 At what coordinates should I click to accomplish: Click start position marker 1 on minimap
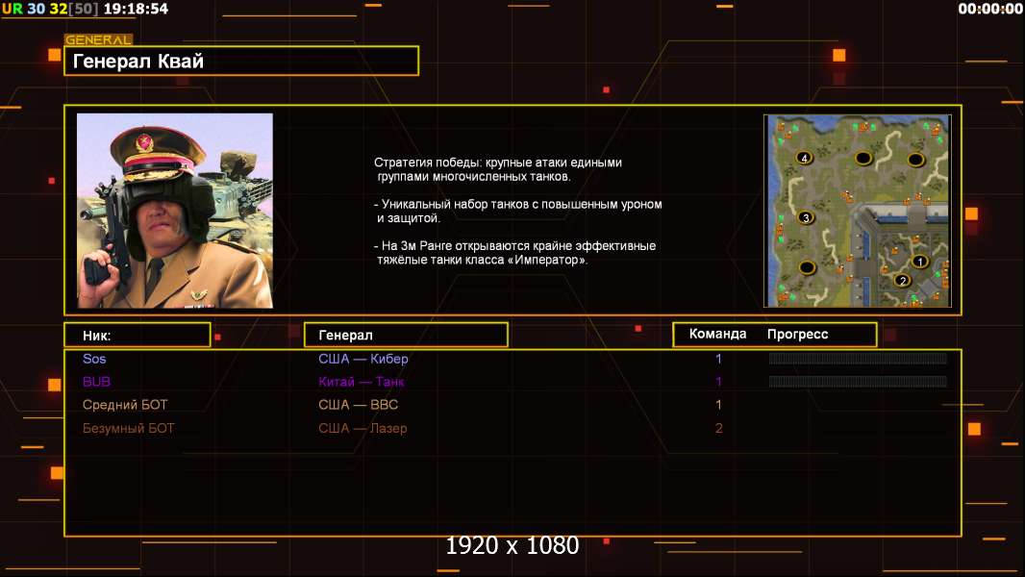click(x=920, y=262)
